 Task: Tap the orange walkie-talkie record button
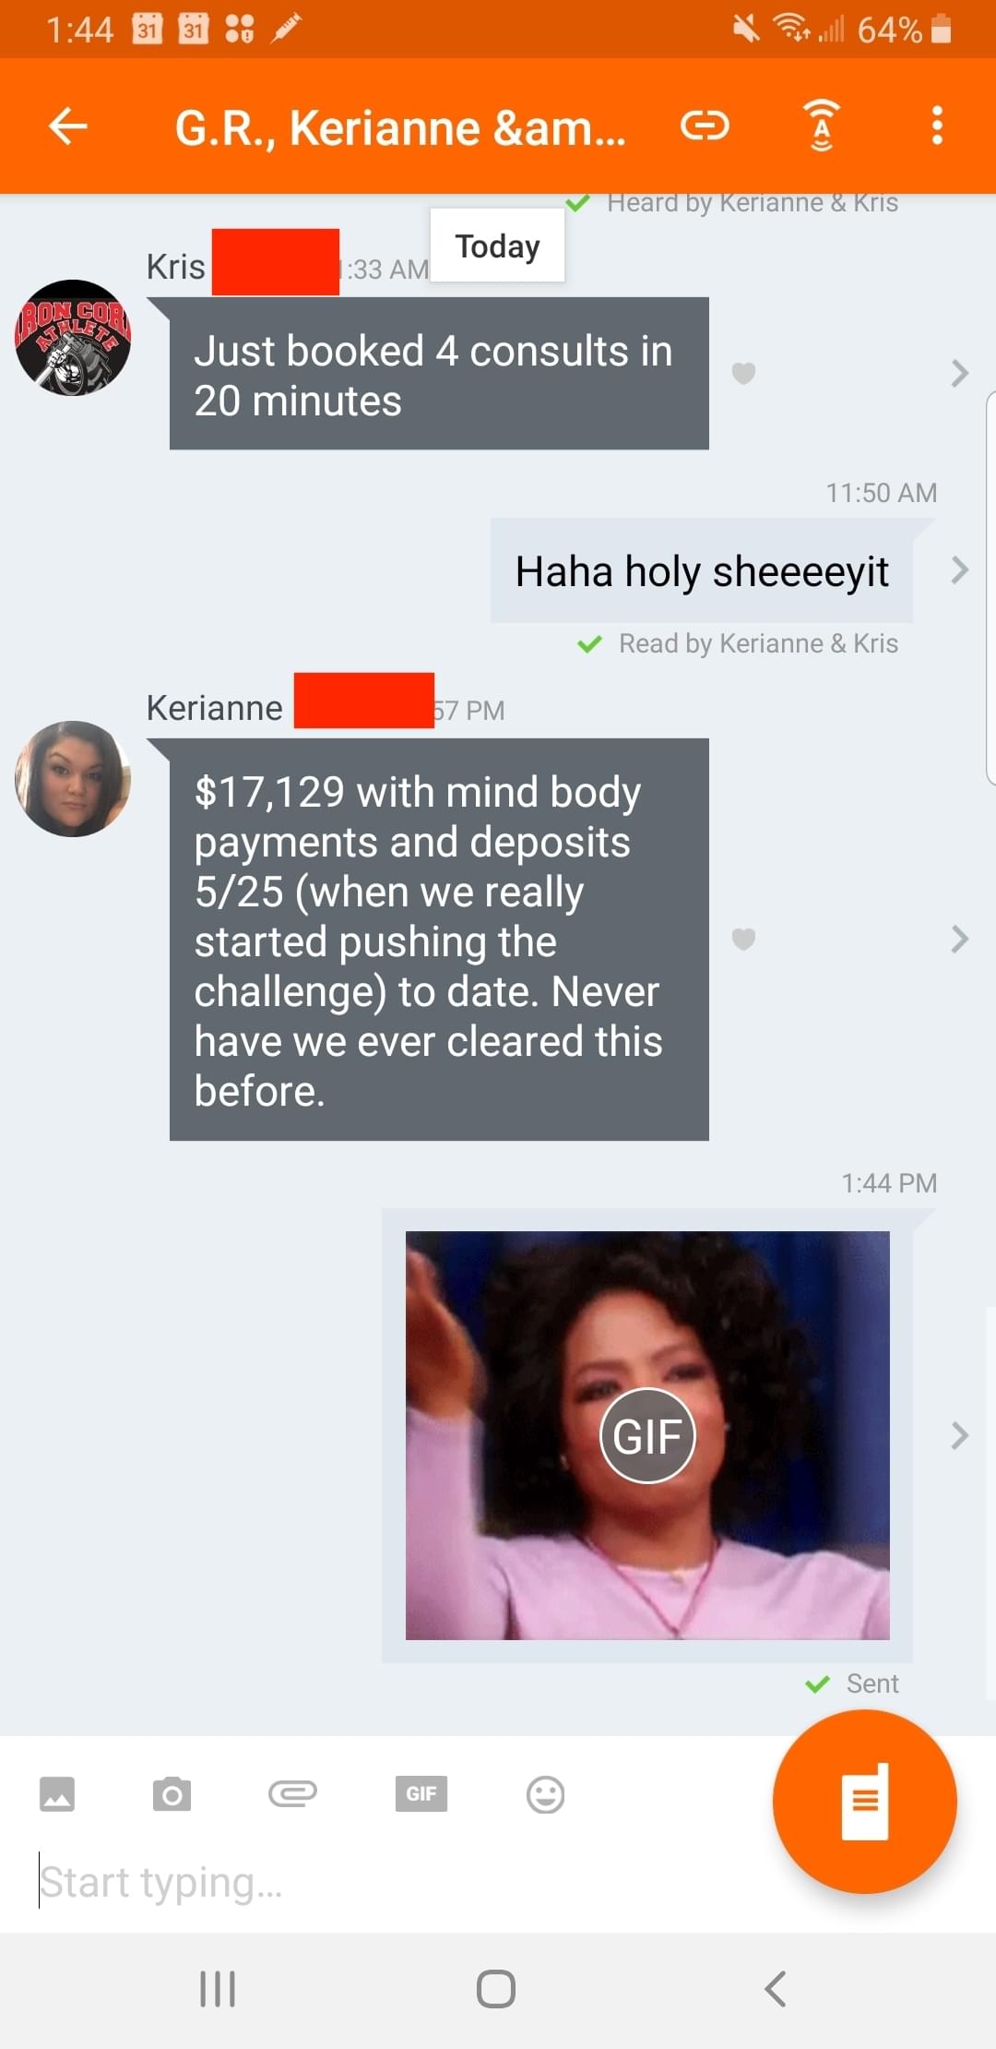coord(864,1802)
